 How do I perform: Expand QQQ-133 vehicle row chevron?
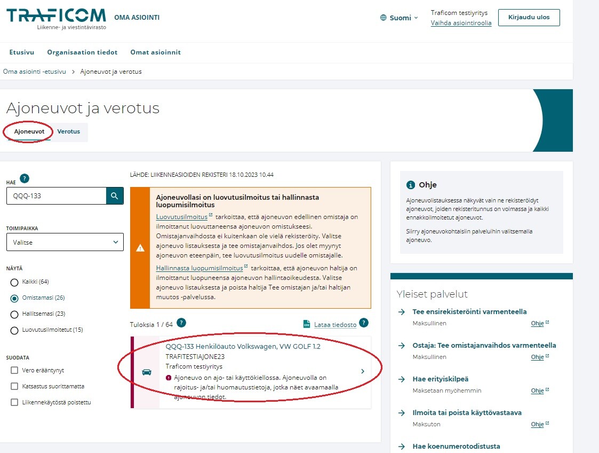point(363,371)
